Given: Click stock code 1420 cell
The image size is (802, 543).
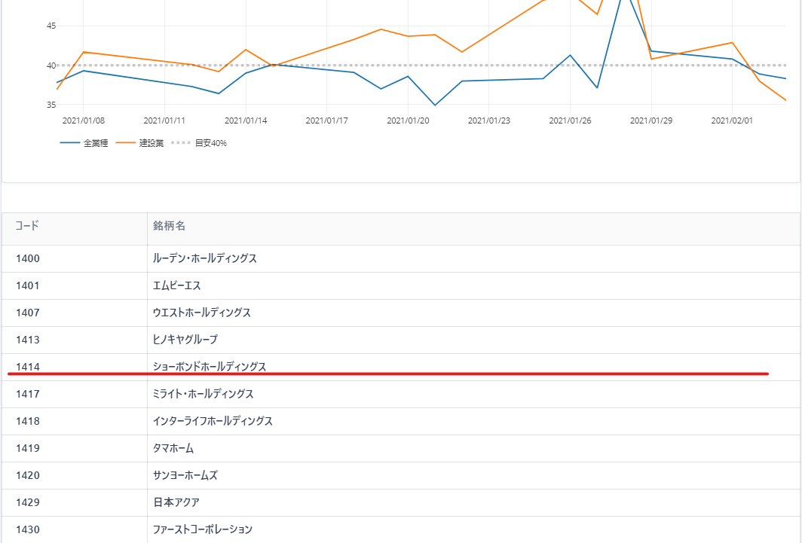Looking at the screenshot, I should pyautogui.click(x=28, y=475).
